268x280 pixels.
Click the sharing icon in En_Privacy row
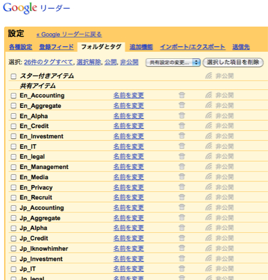pos(209,187)
